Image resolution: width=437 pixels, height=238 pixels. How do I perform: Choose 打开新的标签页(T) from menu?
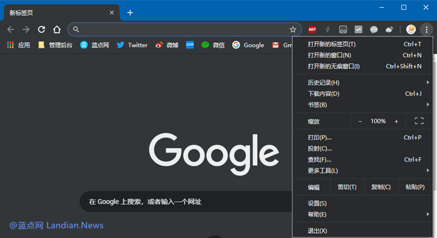tap(363, 44)
